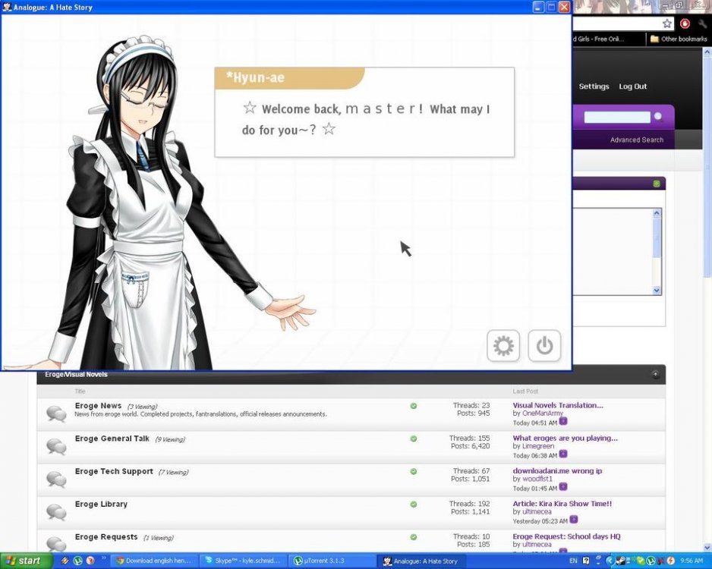Open Other bookmarks folder

pos(678,39)
